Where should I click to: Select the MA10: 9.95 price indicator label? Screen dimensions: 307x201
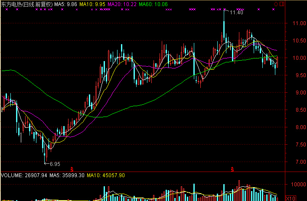pyautogui.click(x=92, y=4)
